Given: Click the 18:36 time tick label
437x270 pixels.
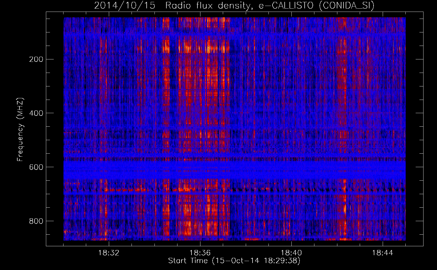Looking at the screenshot, I should (x=200, y=253).
